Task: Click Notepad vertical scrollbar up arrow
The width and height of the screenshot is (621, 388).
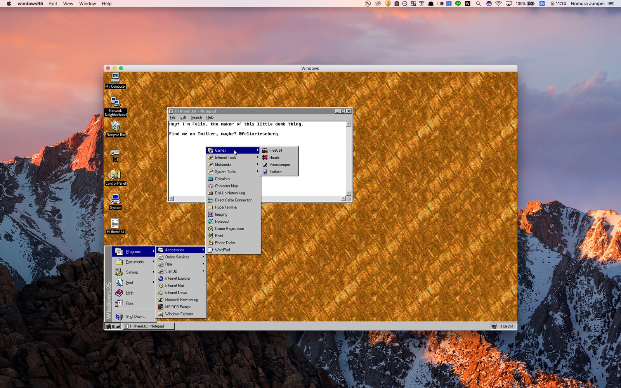Action: 349,124
